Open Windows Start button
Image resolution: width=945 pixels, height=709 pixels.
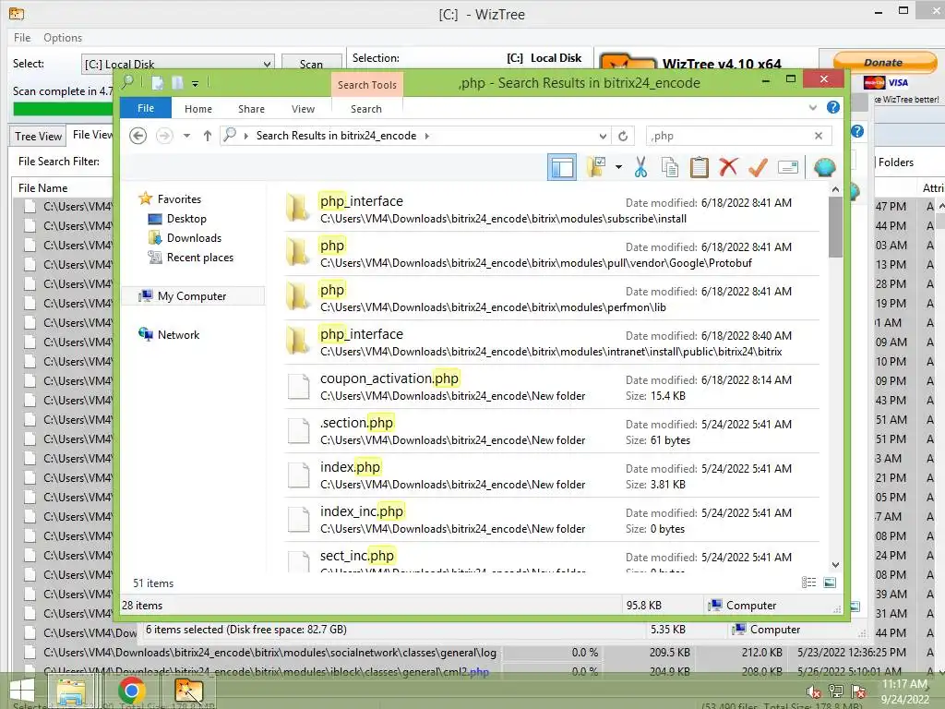click(x=22, y=691)
